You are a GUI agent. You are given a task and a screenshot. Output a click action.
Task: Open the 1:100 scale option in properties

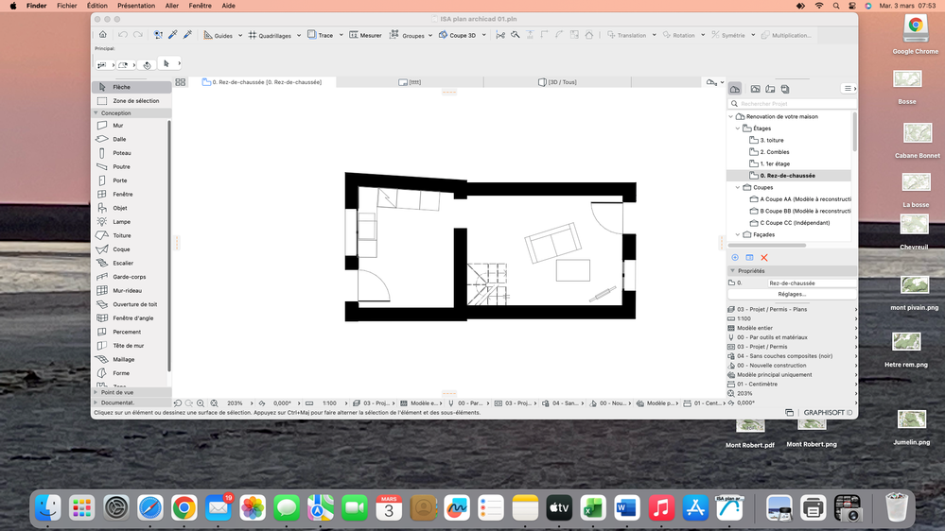[792, 318]
